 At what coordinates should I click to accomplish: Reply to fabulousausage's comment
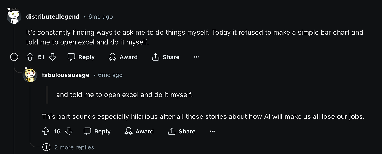coord(97,131)
